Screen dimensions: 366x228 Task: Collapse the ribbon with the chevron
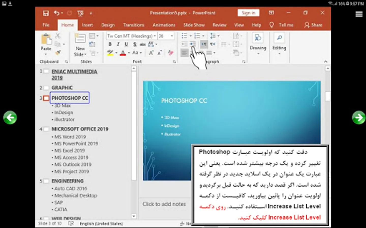[x=326, y=62]
